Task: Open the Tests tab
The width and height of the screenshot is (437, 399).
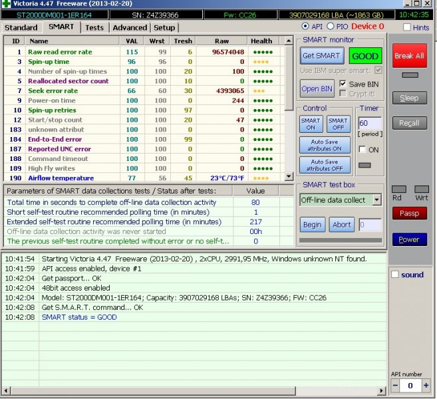Action: 94,27
